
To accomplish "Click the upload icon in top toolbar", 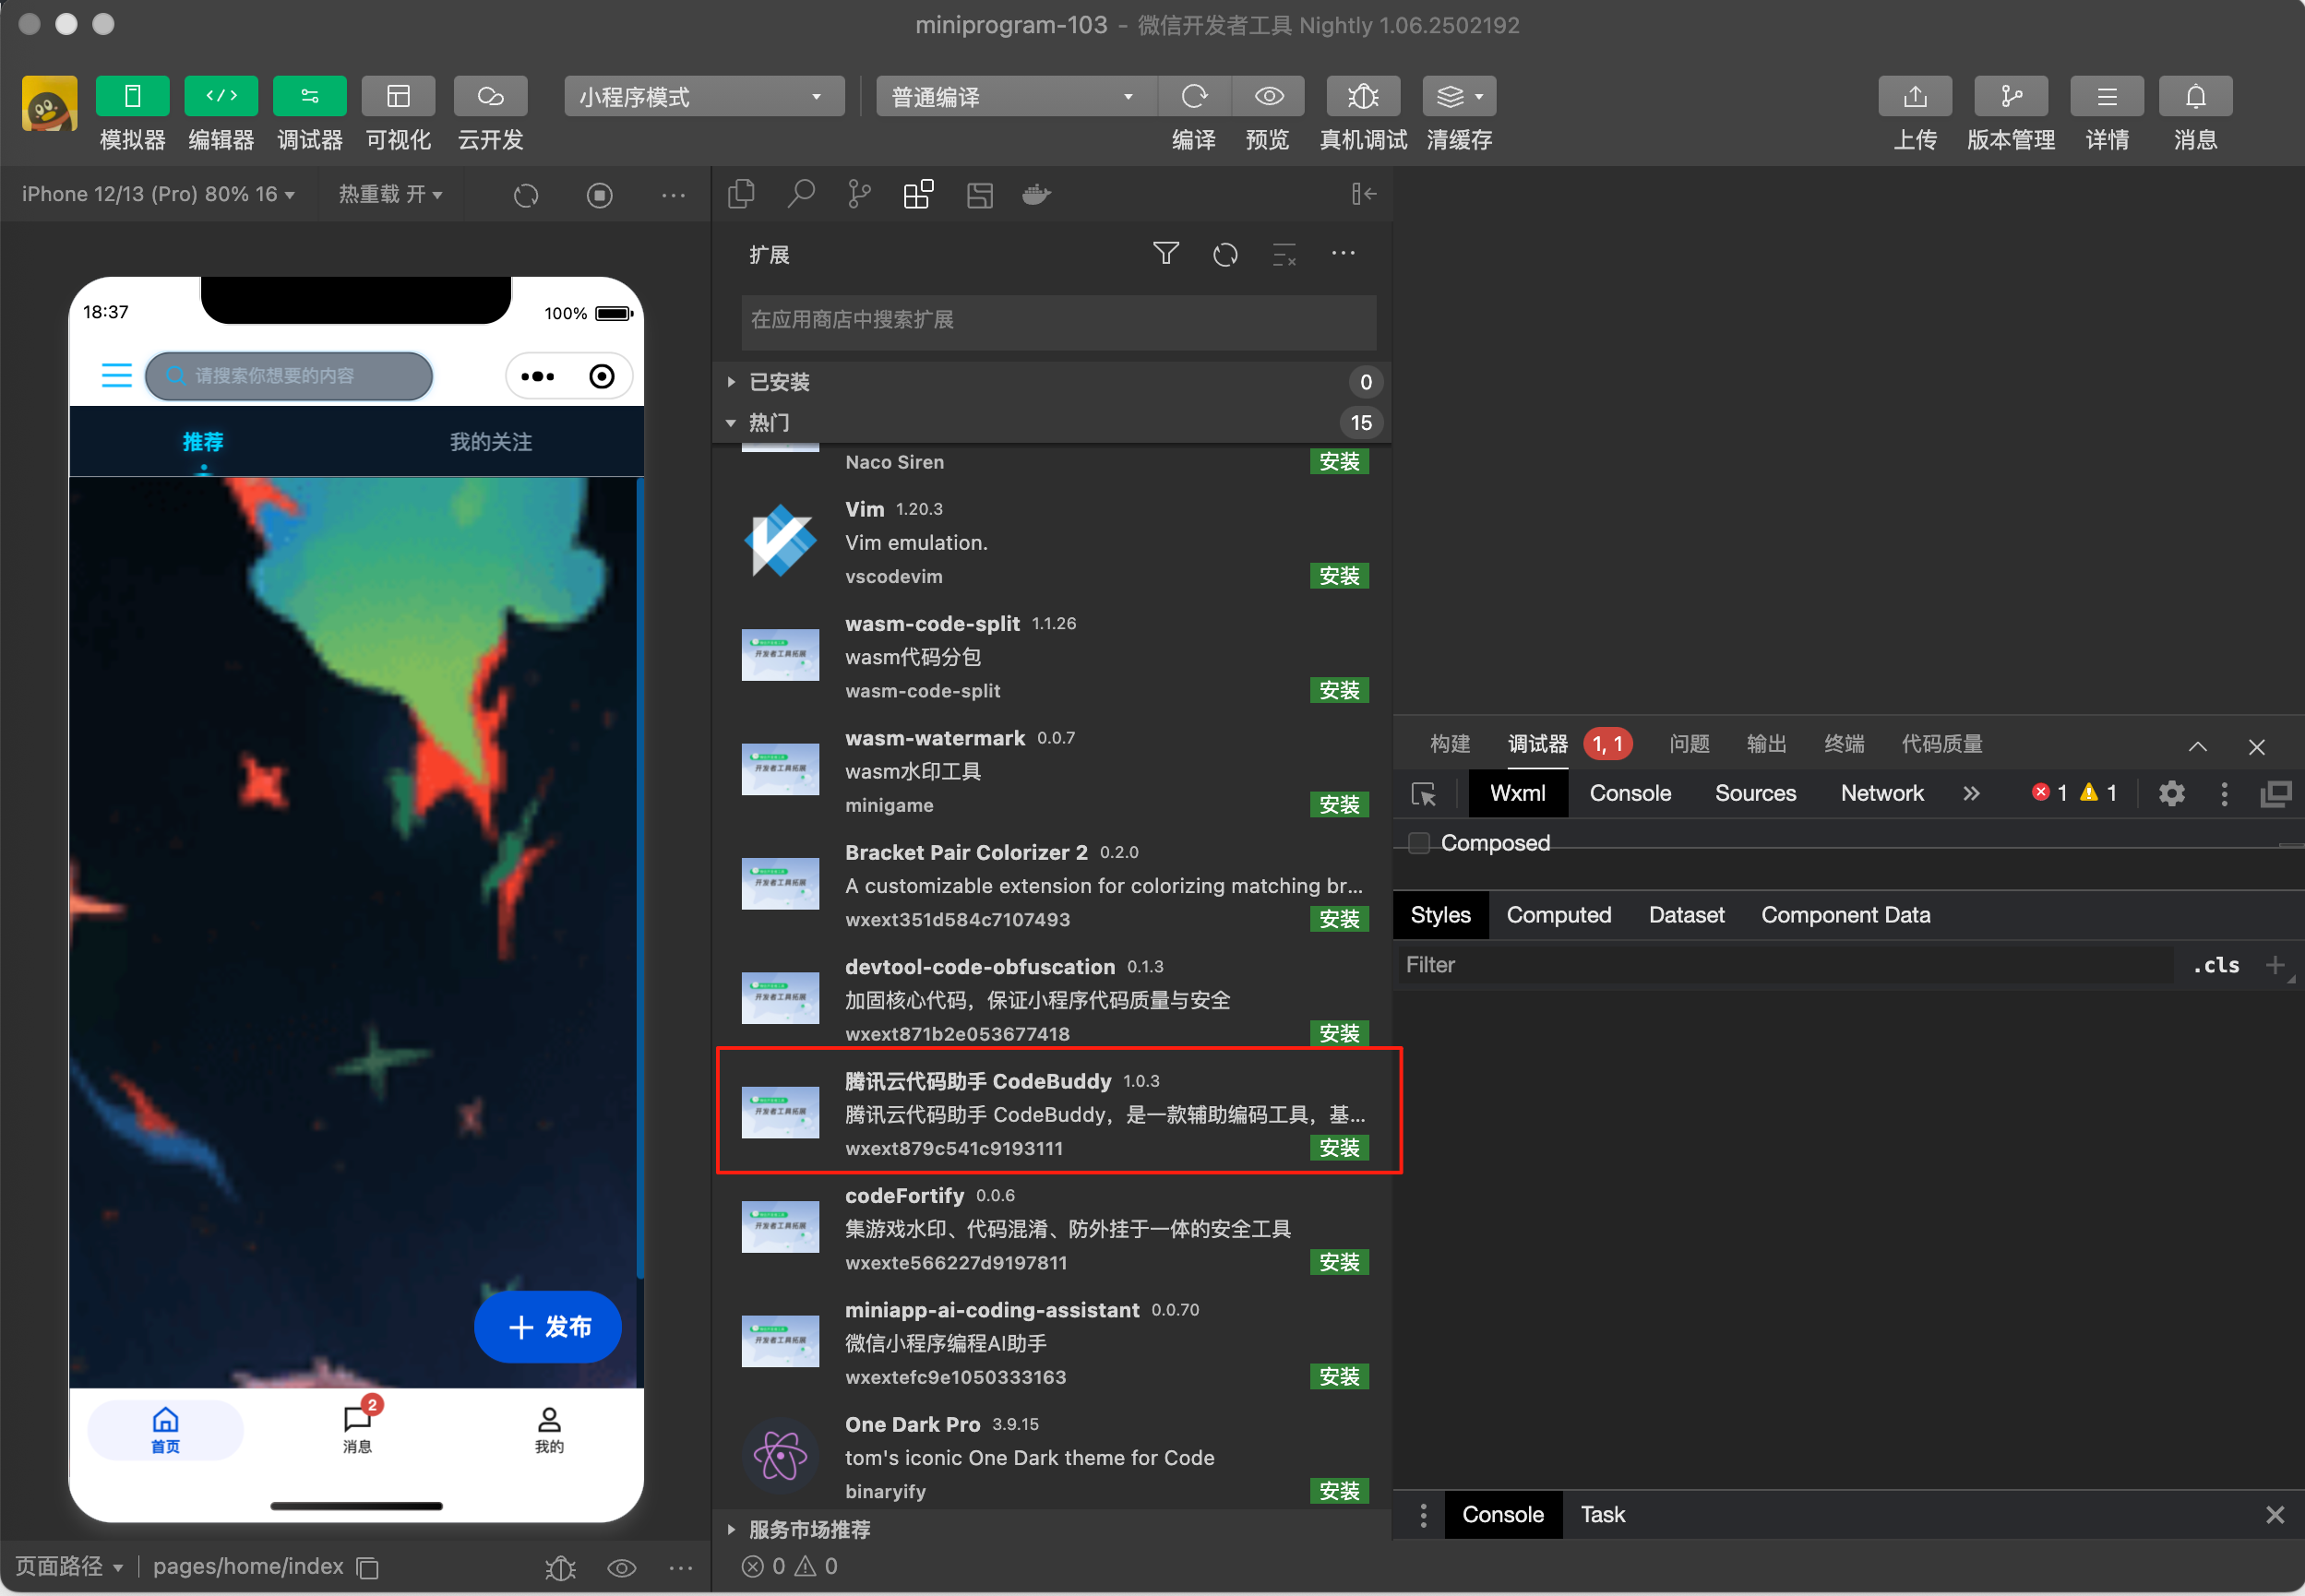I will [x=1914, y=96].
